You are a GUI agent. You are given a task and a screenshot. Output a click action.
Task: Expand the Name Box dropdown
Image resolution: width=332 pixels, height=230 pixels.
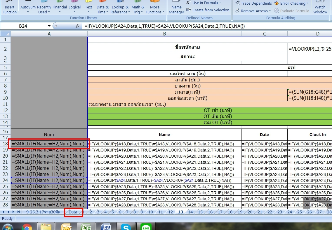coord(49,26)
